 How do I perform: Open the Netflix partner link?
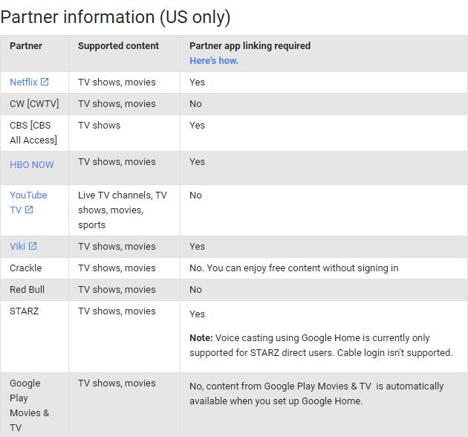(23, 82)
